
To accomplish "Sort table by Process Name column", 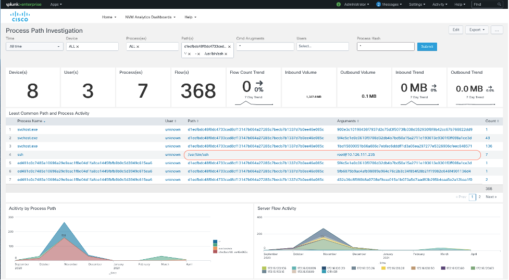I will tap(30, 121).
